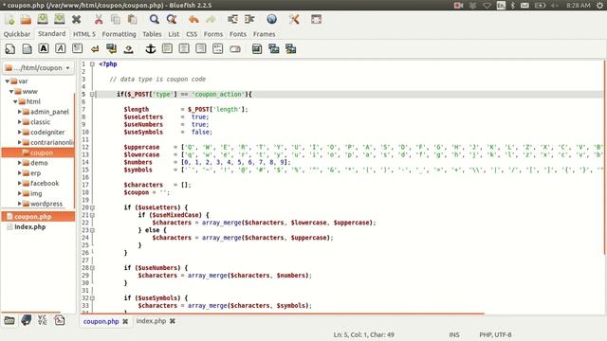Screen dimensions: 607x341
Task: Click the New file icon
Action: point(9,19)
